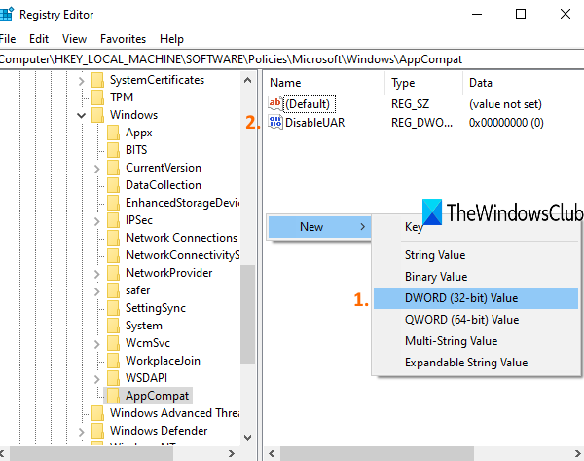This screenshot has height=461, width=584.
Task: Expand the WcmSvc key
Action: [x=96, y=344]
